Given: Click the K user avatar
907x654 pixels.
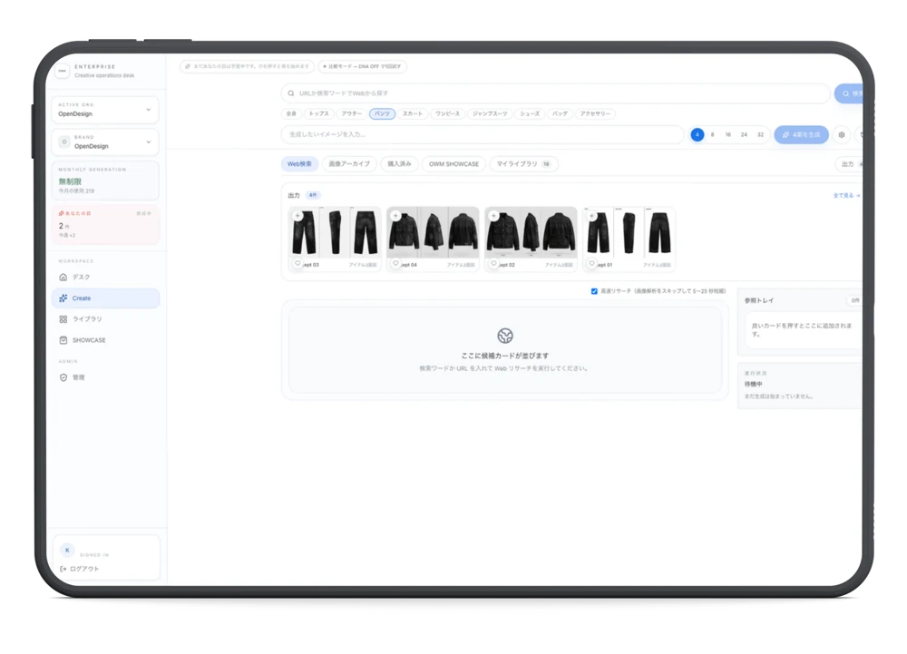Looking at the screenshot, I should pos(67,550).
